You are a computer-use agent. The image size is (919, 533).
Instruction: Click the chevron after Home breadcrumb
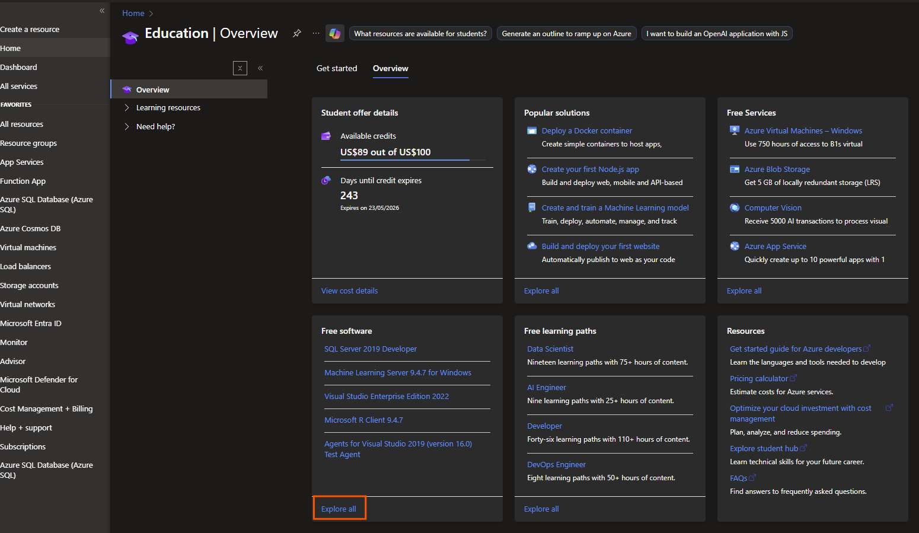click(x=151, y=14)
